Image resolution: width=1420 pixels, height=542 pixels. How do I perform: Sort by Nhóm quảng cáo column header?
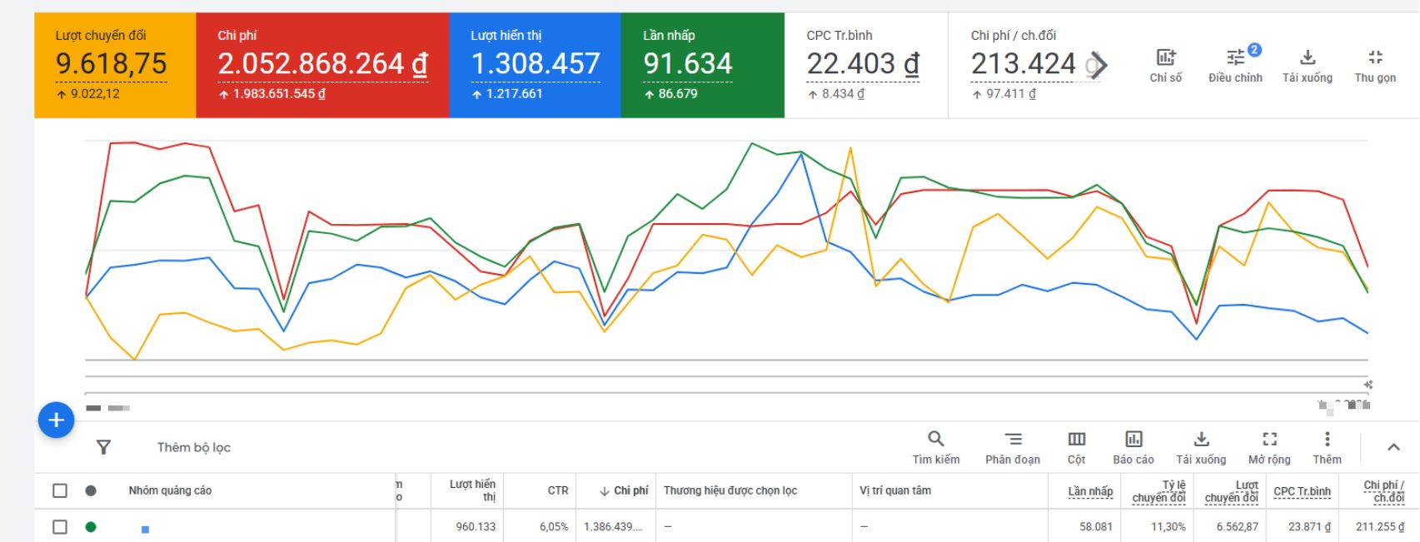pyautogui.click(x=170, y=490)
